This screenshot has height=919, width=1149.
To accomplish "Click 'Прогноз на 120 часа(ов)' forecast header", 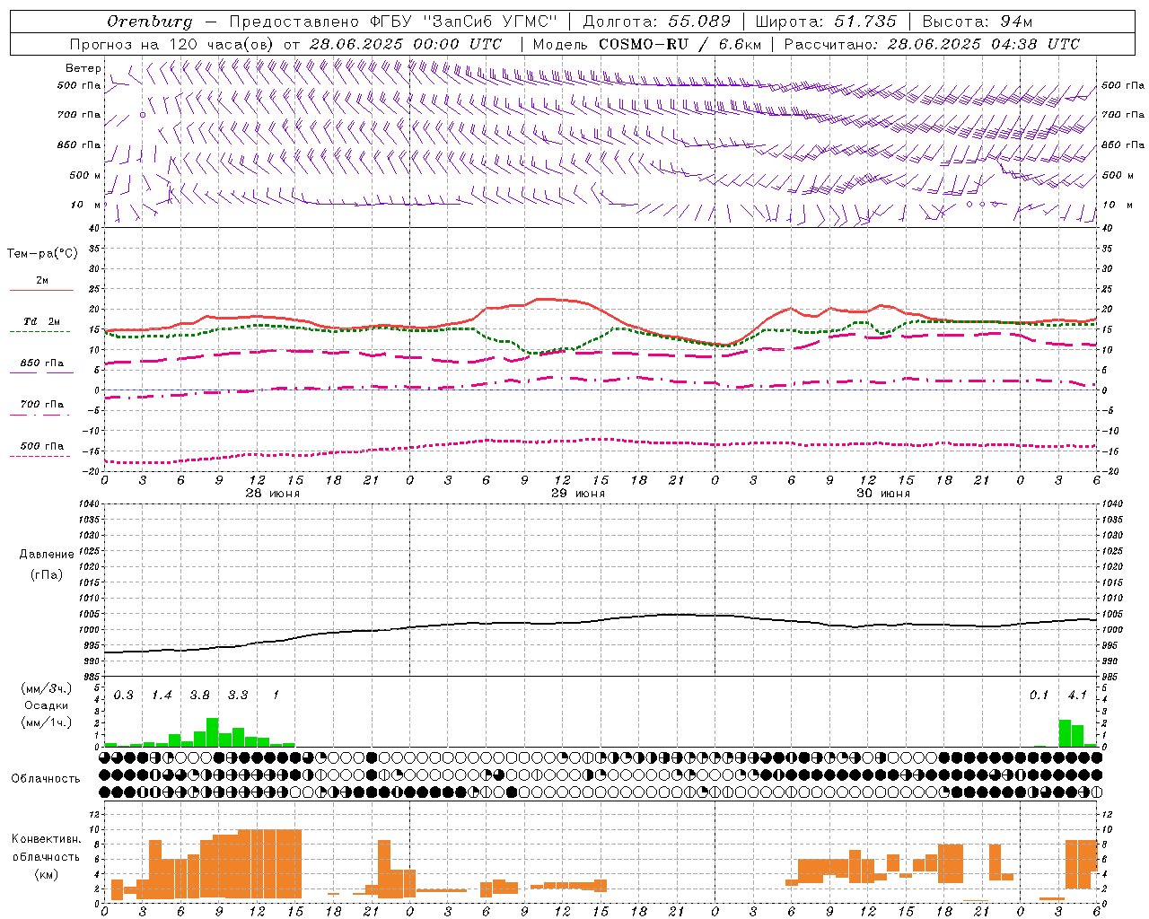I will pyautogui.click(x=172, y=44).
